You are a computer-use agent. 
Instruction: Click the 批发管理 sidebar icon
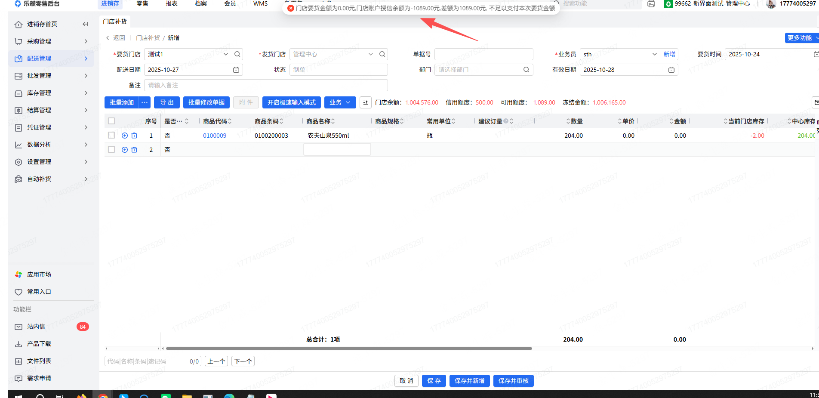(18, 76)
